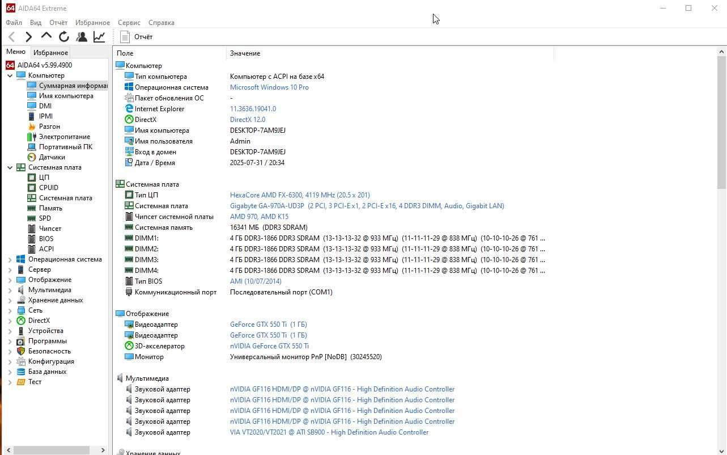
Task: Collapse the Системная плата tree node
Action: click(x=10, y=167)
